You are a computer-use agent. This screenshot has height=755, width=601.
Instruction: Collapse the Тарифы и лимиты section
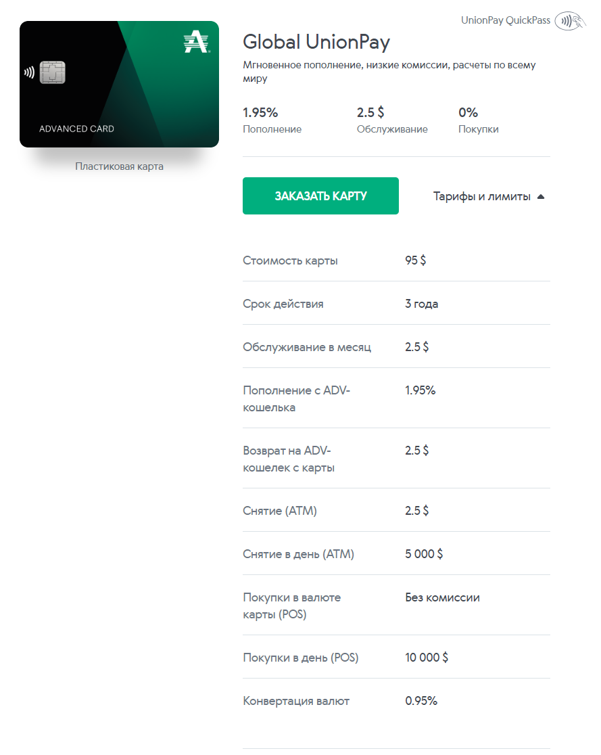tap(488, 196)
